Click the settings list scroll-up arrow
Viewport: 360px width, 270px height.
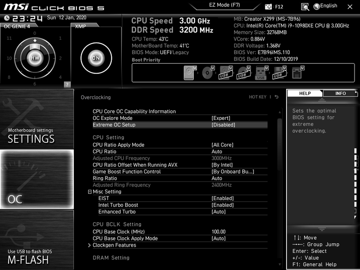click(x=280, y=112)
